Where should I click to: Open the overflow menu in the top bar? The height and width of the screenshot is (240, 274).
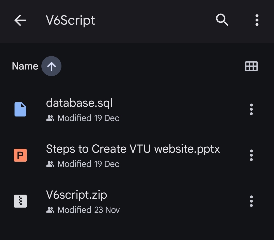tap(257, 20)
